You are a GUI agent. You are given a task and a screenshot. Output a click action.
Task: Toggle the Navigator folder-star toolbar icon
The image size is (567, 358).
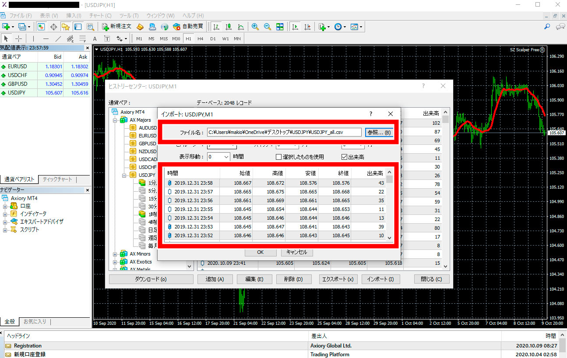pyautogui.click(x=66, y=27)
